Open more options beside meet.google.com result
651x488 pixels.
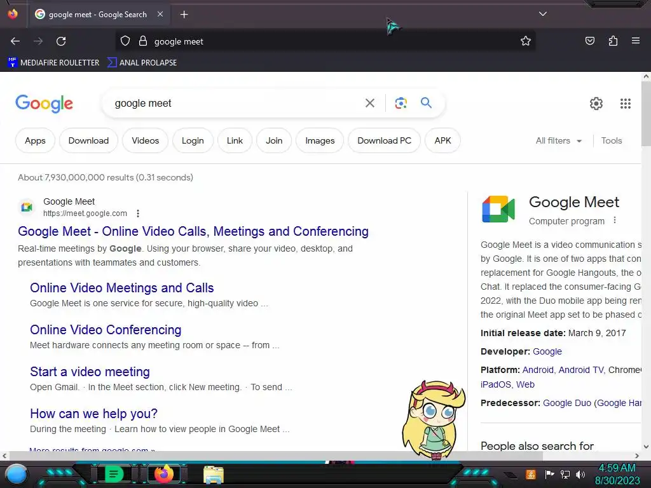[x=138, y=213]
